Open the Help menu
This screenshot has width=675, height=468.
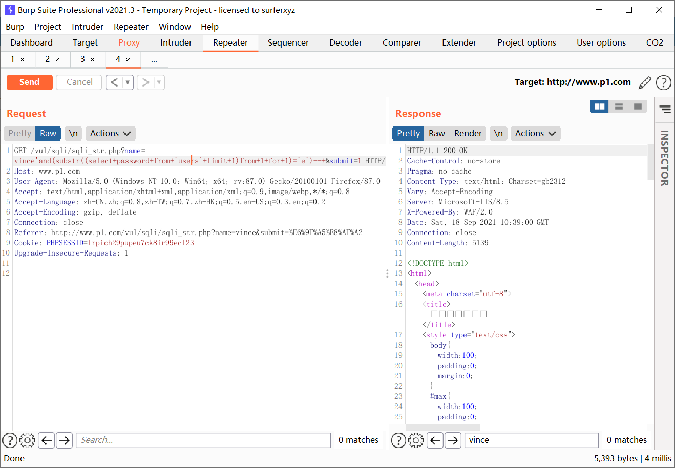209,27
